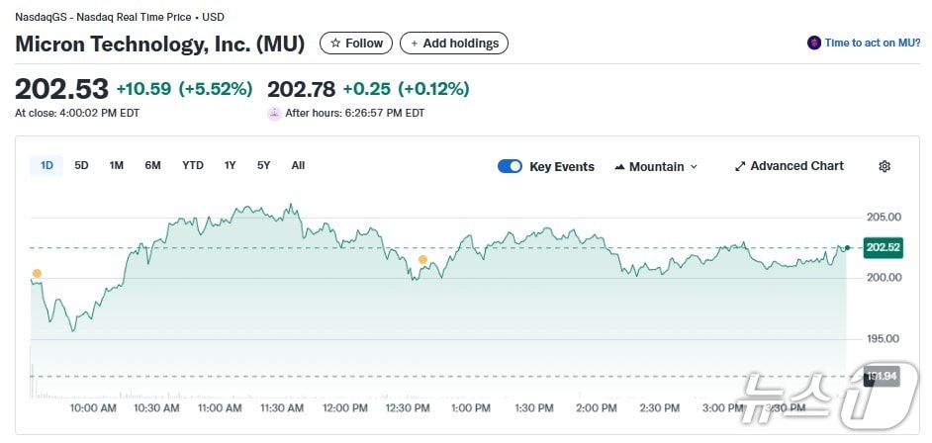
Task: Click the 202.52 current price label
Action: tap(881, 247)
